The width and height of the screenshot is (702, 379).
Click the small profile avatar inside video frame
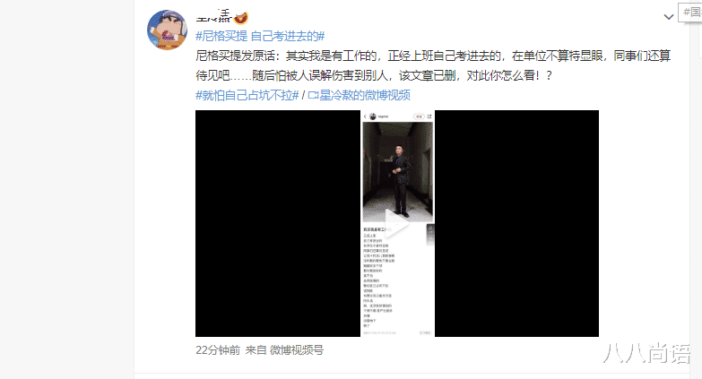[372, 116]
